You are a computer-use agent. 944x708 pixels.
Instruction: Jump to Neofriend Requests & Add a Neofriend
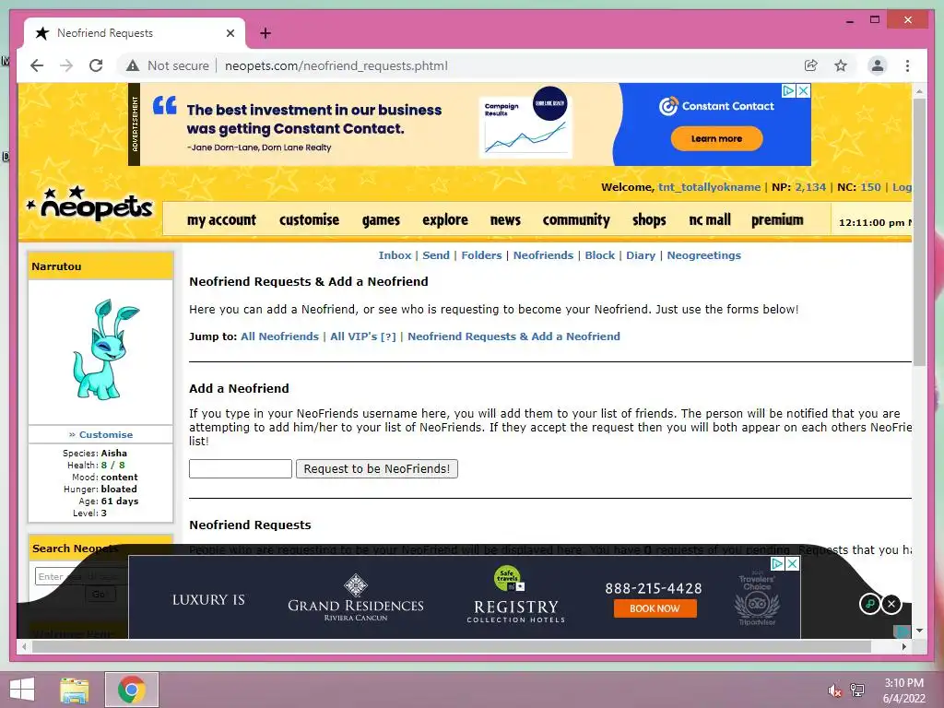click(513, 336)
